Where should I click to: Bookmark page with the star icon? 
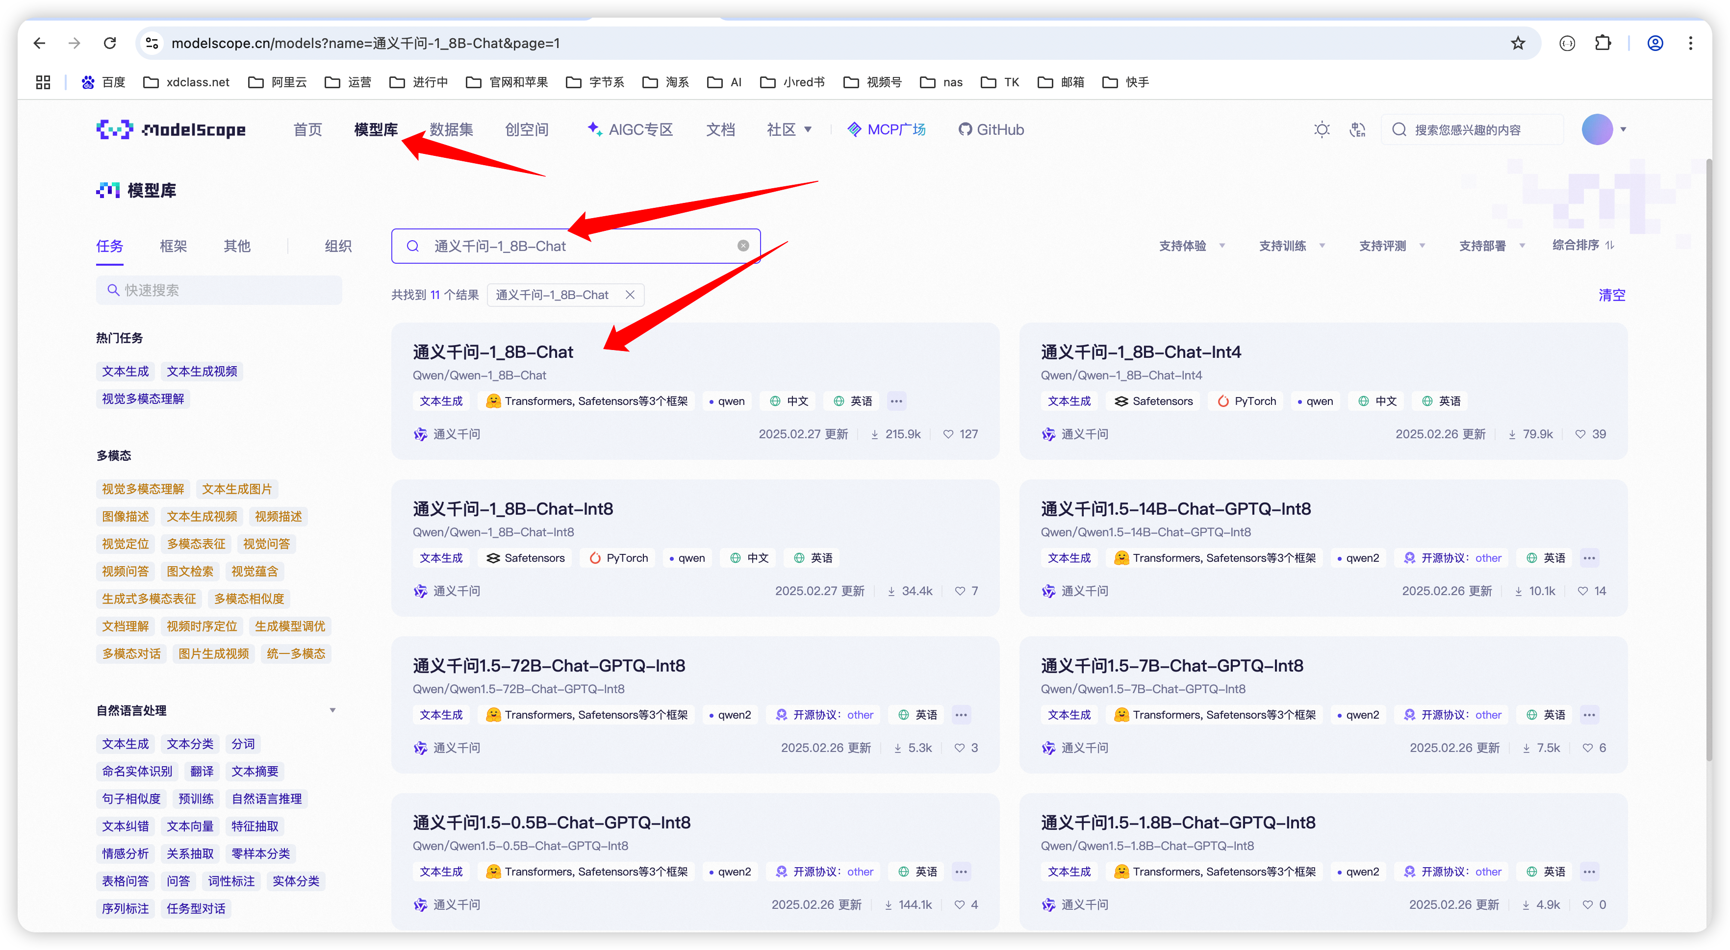(1518, 44)
